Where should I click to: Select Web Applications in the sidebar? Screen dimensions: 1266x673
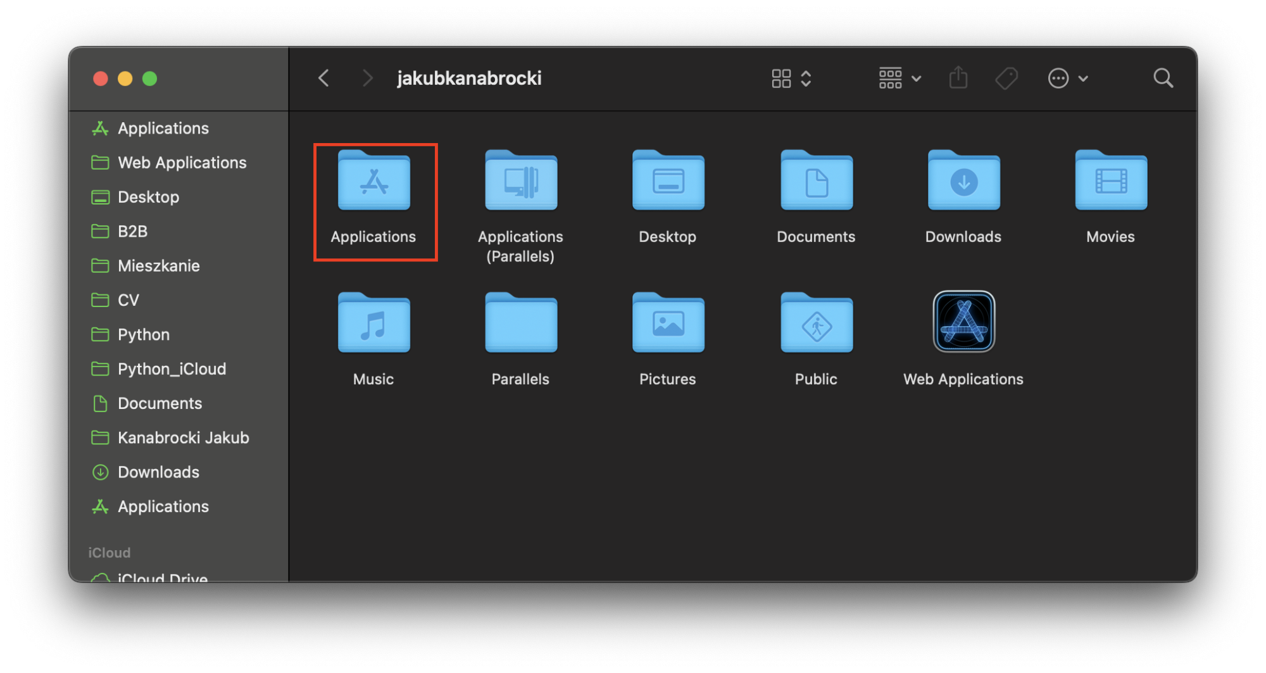169,163
